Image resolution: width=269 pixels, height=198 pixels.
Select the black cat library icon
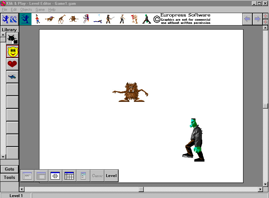tap(12, 39)
